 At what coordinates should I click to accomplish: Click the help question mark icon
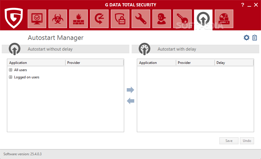tap(243, 5)
